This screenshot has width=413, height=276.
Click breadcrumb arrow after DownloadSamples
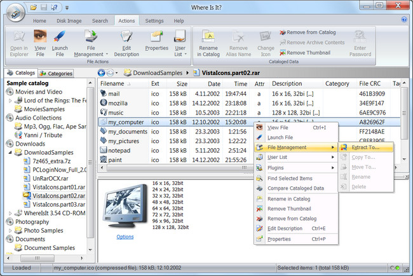pos(187,73)
